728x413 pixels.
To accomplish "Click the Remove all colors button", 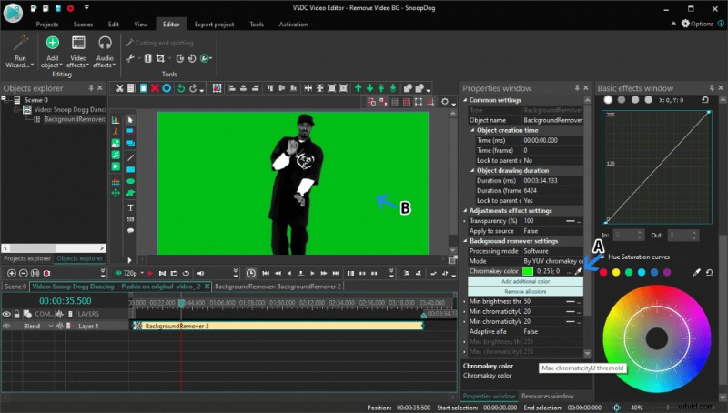I will click(x=525, y=291).
